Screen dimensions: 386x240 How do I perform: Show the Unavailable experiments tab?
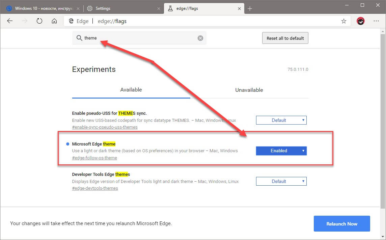249,90
